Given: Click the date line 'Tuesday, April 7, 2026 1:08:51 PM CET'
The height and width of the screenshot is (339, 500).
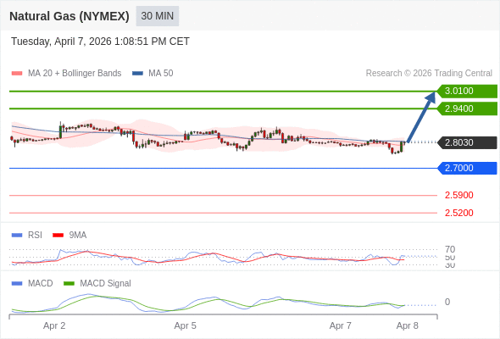Looking at the screenshot, I should pyautogui.click(x=100, y=42).
